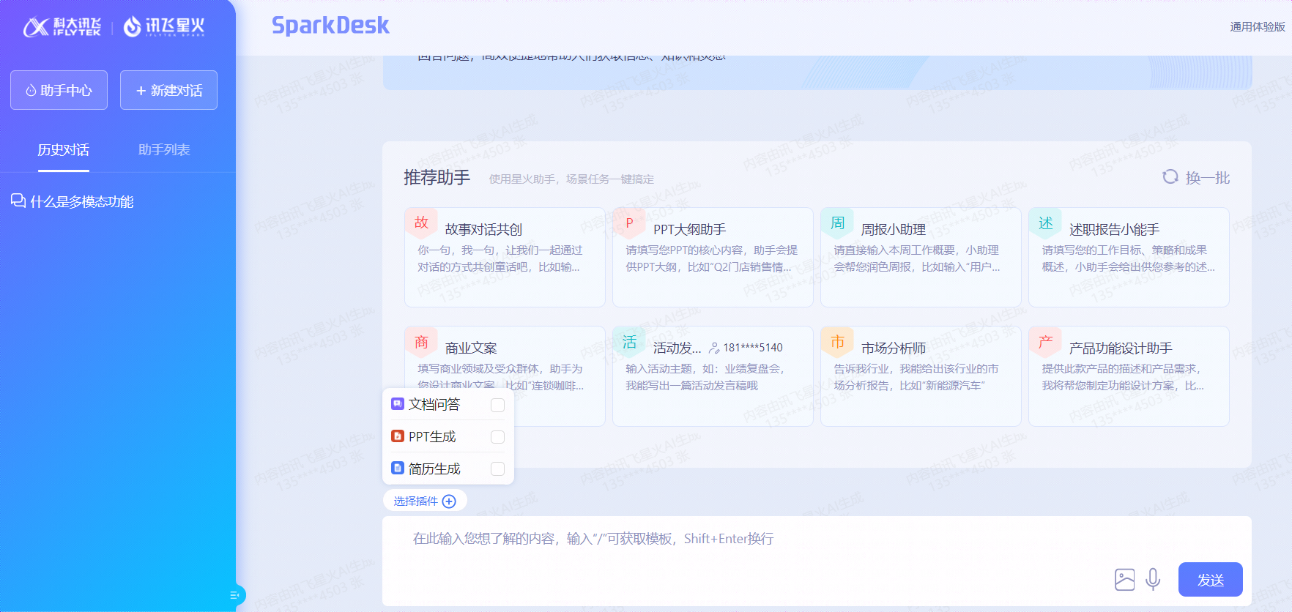1292x612 pixels.
Task: Click the 产 badge icon
Action: tap(1045, 342)
